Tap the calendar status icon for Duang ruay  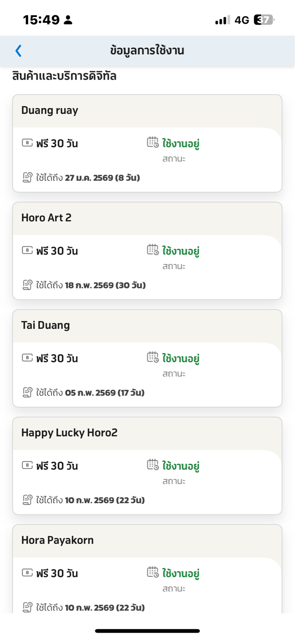(153, 142)
